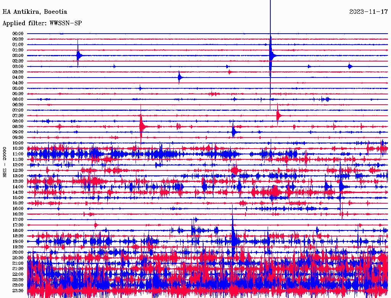Select the red seismic event on the 08:30 trace
This screenshot has height=298, width=391.
point(142,126)
